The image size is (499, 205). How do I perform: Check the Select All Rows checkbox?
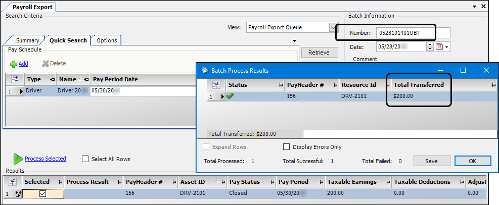85,159
